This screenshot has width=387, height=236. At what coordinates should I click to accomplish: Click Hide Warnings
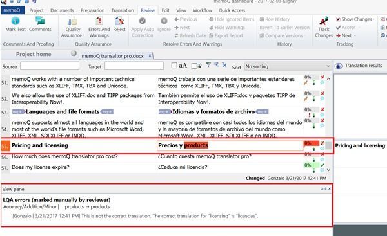click(227, 28)
